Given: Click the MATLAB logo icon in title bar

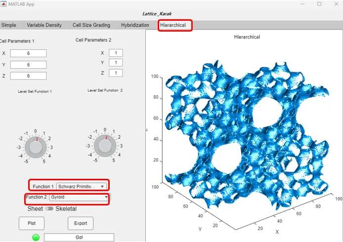Looking at the screenshot, I should [4, 4].
